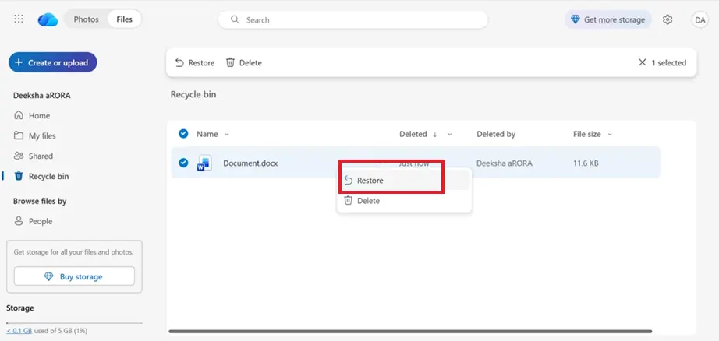Viewport: 719px width, 341px height.
Task: Click Get more storage button
Action: [x=608, y=19]
